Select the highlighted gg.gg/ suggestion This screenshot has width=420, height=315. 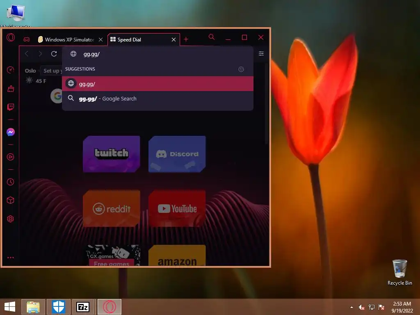pos(157,84)
